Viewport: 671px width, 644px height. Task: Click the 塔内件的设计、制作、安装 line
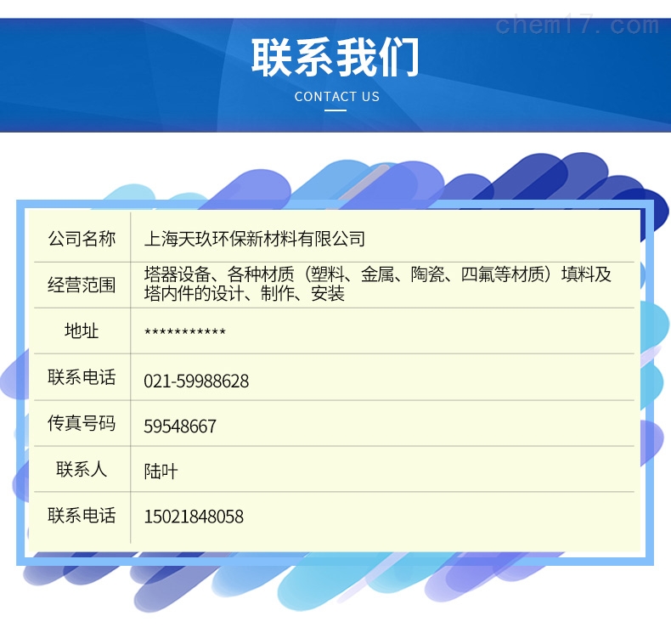click(245, 295)
